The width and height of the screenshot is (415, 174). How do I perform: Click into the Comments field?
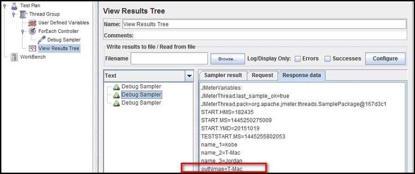point(270,35)
